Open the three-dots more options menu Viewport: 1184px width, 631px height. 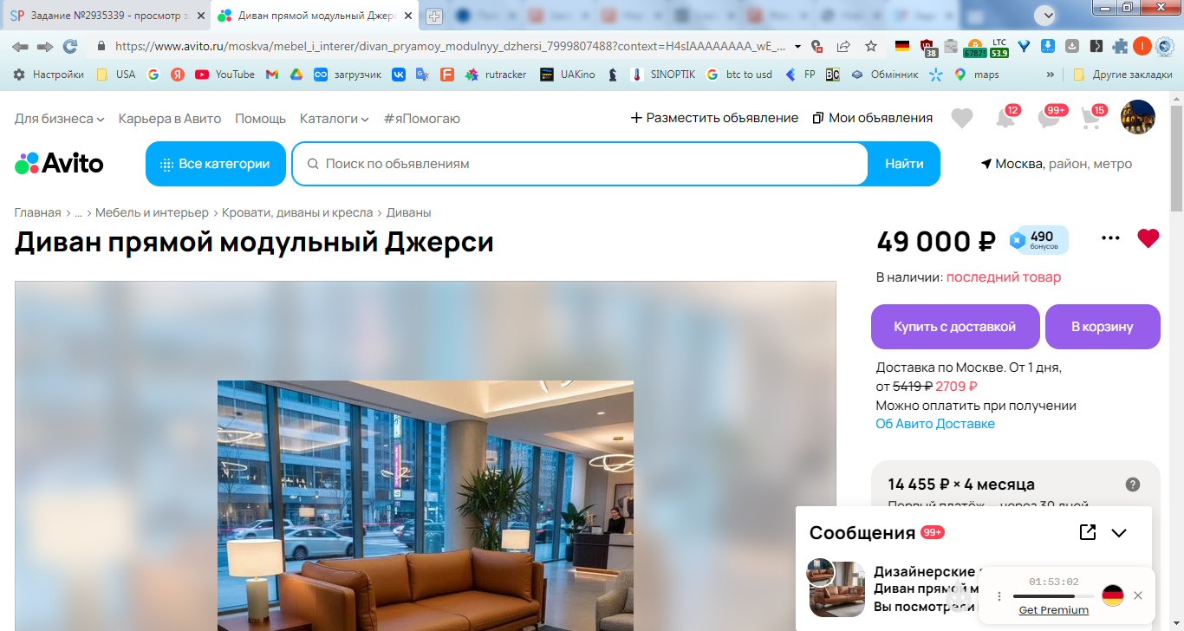pos(1110,238)
